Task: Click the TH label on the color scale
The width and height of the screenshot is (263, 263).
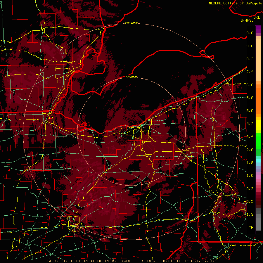Action: pyautogui.click(x=251, y=228)
